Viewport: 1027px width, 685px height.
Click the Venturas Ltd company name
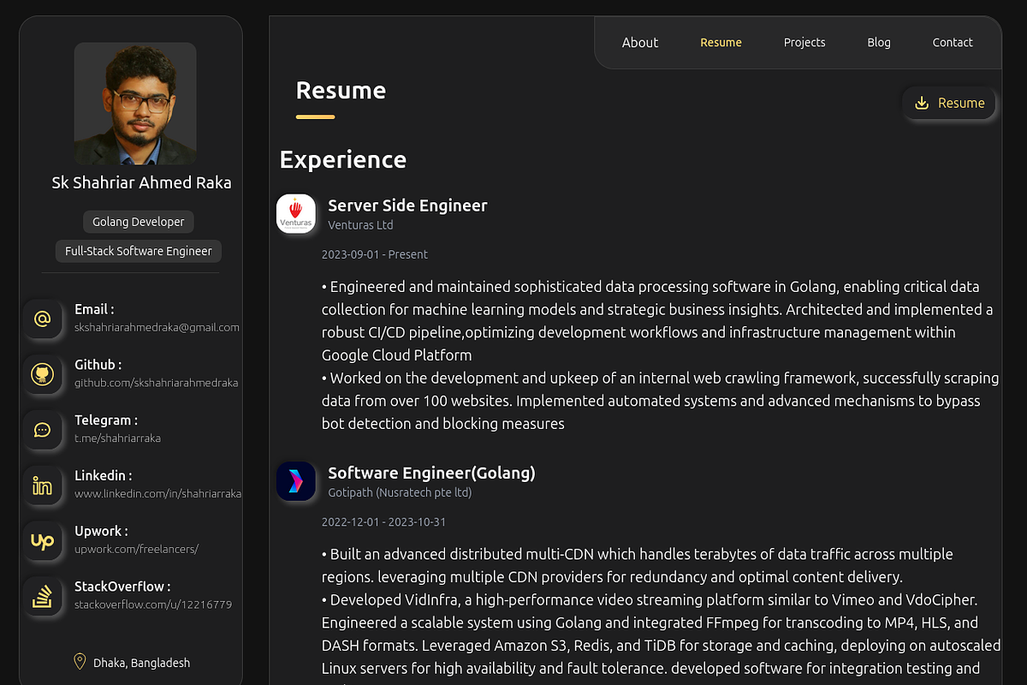tap(360, 225)
